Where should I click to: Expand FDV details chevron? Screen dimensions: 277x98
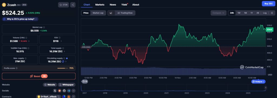point(61,41)
